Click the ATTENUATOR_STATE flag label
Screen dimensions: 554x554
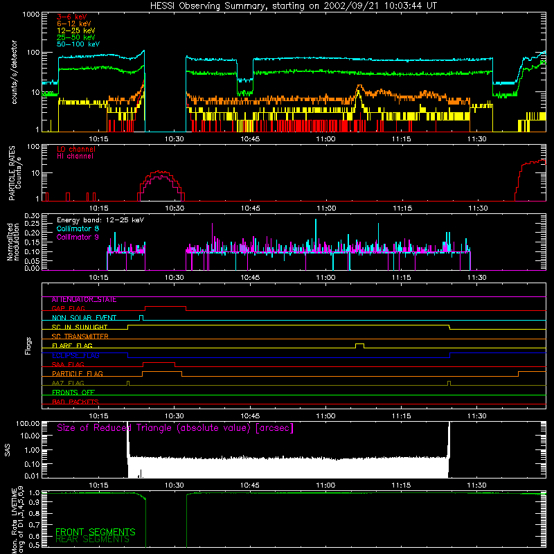pos(84,300)
